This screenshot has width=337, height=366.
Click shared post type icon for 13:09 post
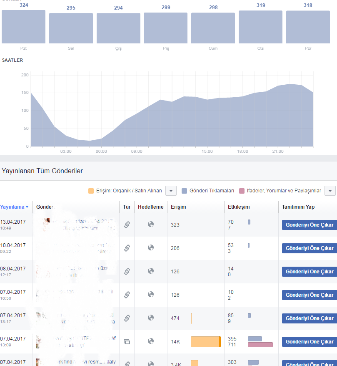(127, 342)
